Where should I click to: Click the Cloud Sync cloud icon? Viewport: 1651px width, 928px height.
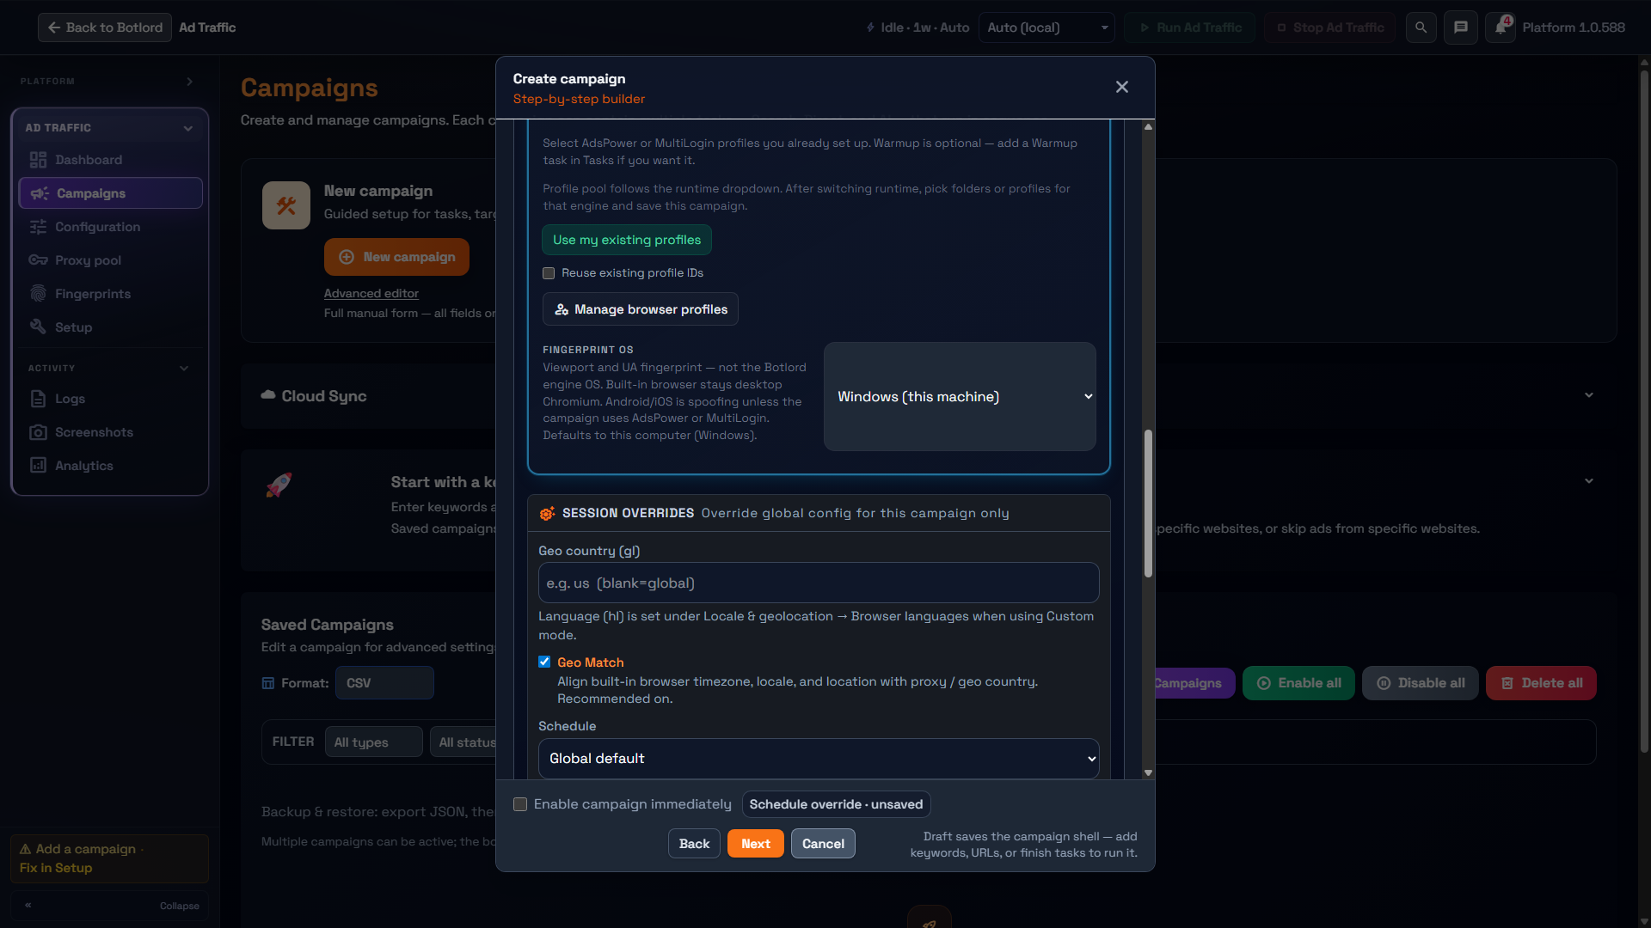268,395
